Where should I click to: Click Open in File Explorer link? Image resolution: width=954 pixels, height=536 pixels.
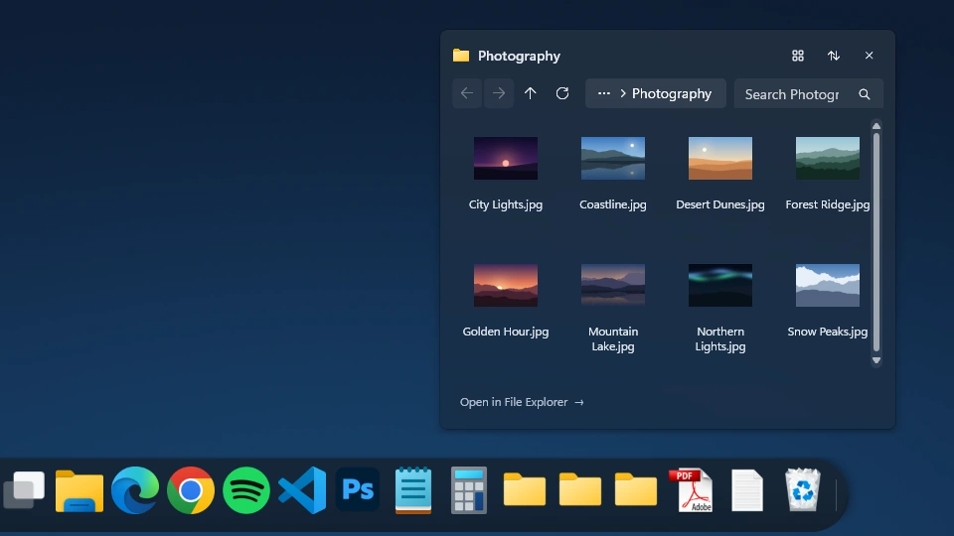click(522, 402)
